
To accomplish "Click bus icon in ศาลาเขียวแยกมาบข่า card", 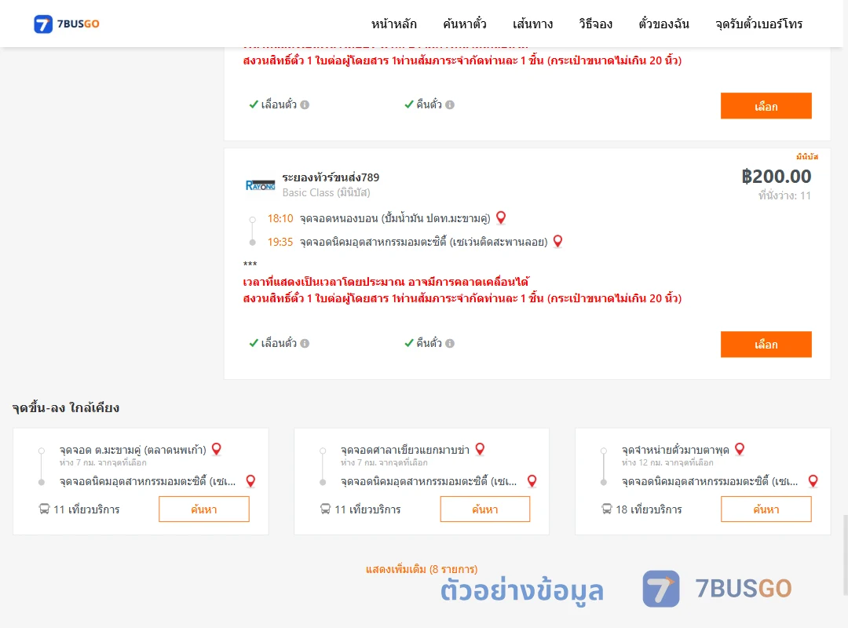I will pyautogui.click(x=325, y=509).
